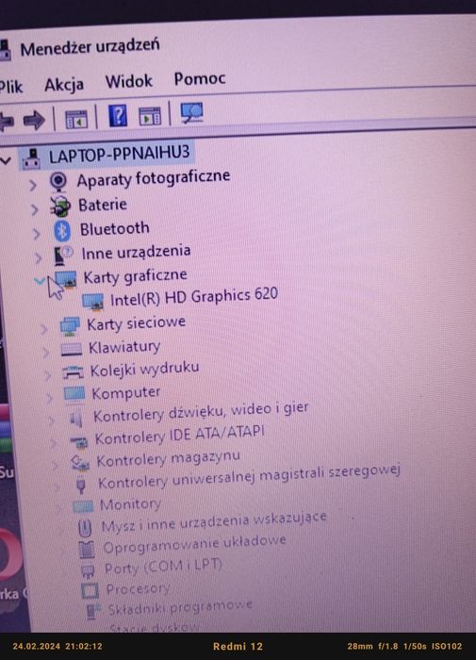This screenshot has height=660, width=476.
Task: Click the processor icon next to Procesory
Action: pos(90,591)
